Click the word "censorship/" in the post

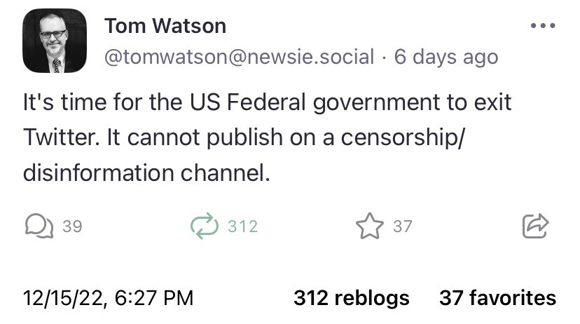403,138
